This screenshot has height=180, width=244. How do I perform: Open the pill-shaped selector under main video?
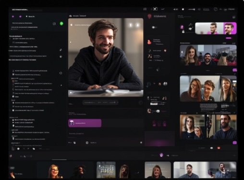point(100,102)
